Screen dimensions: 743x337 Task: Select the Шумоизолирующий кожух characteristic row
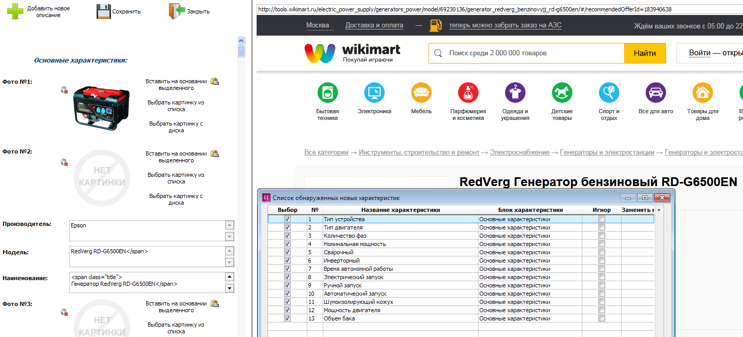pyautogui.click(x=461, y=302)
